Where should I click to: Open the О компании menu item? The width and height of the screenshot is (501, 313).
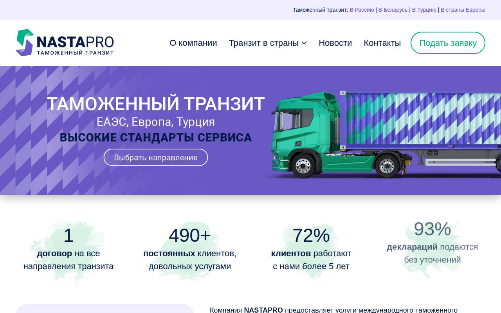193,43
